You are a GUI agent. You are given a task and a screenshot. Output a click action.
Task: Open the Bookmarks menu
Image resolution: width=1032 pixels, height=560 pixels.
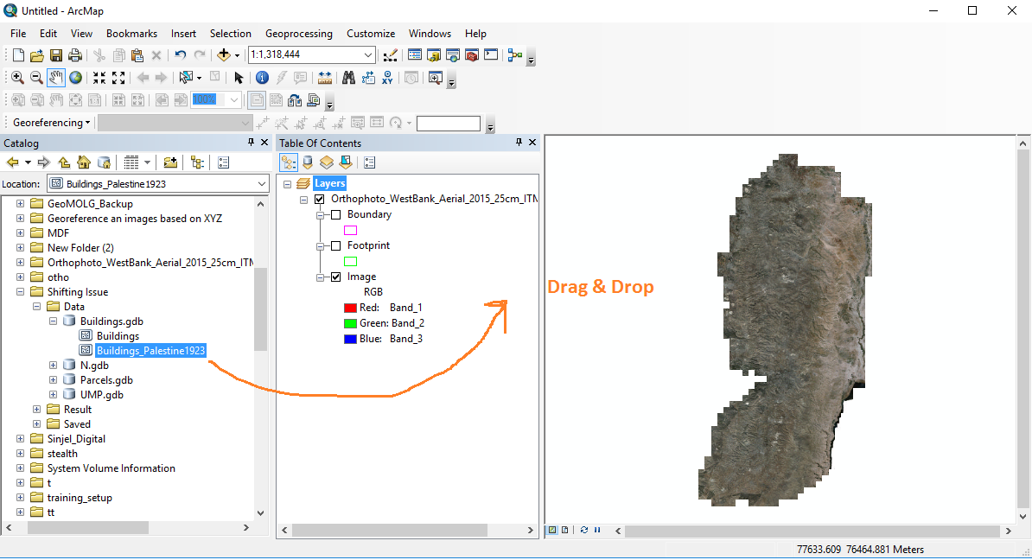131,34
